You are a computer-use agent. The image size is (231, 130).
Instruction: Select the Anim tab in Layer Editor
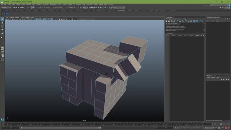pos(215,76)
